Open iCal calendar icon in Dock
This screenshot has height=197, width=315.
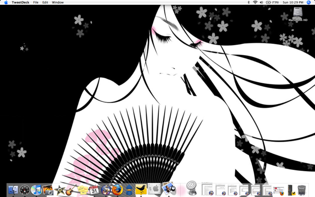(x=94, y=190)
